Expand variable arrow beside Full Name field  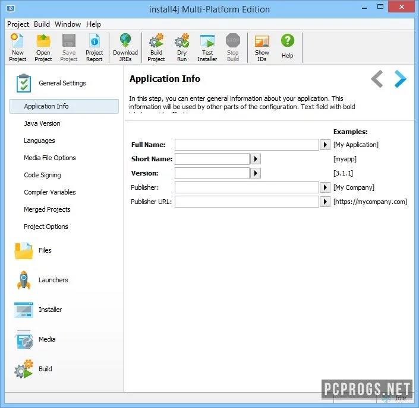[x=325, y=145]
